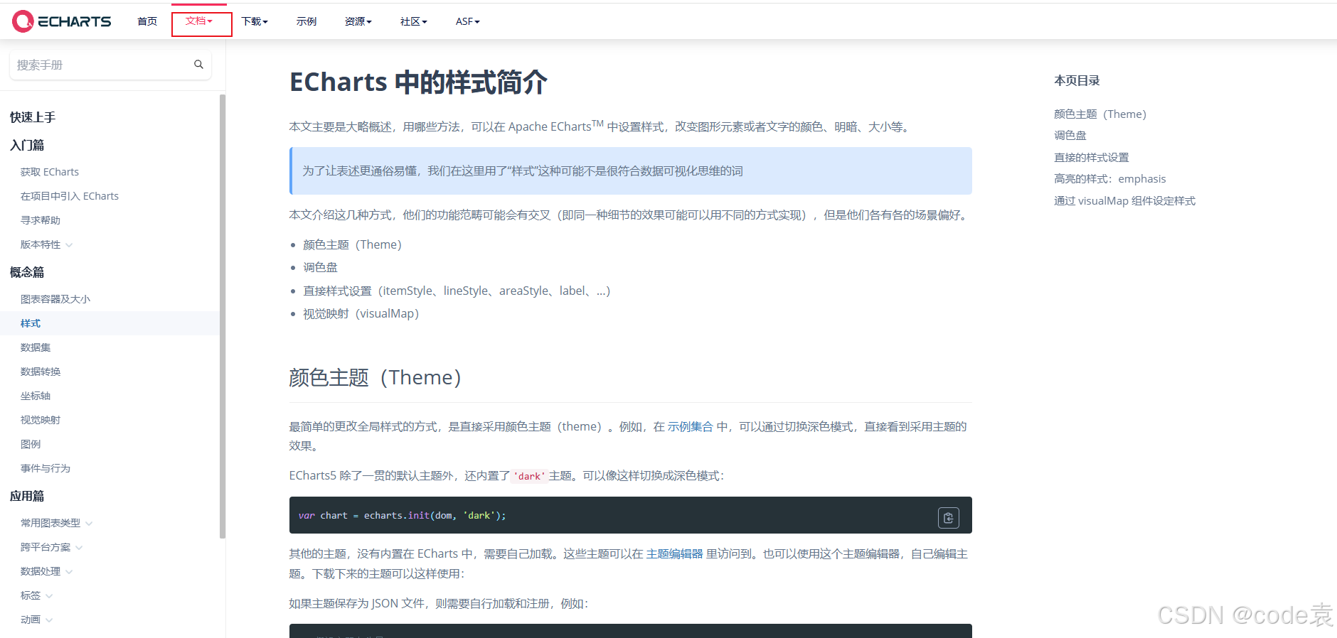Open 坐标轴 sidebar page

point(36,396)
